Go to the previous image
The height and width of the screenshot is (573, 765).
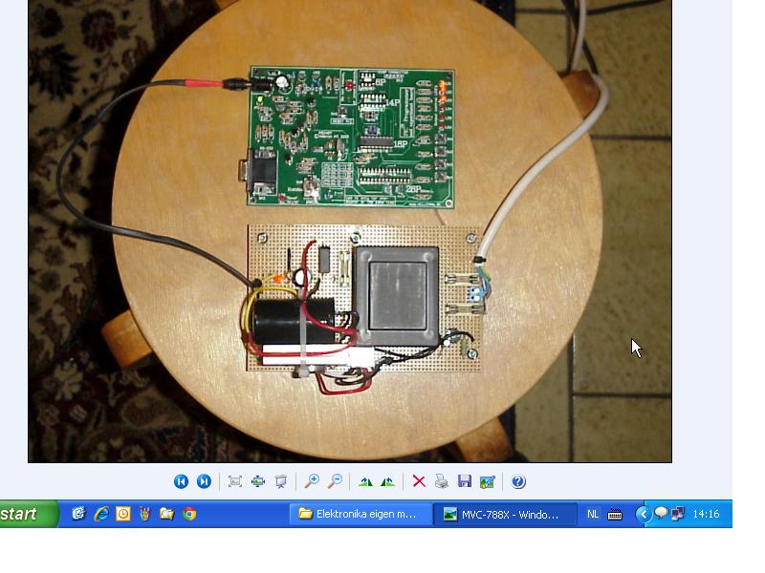[x=181, y=482]
